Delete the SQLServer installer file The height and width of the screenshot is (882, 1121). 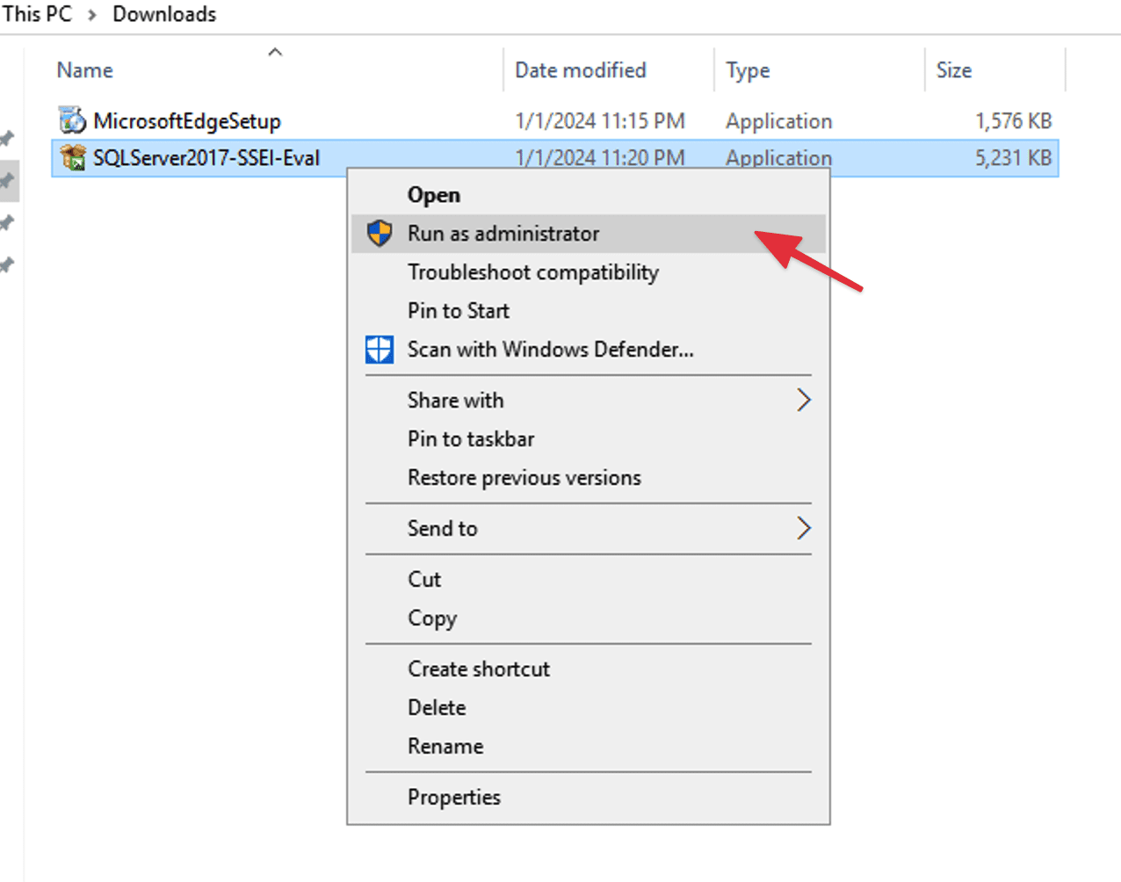click(437, 708)
